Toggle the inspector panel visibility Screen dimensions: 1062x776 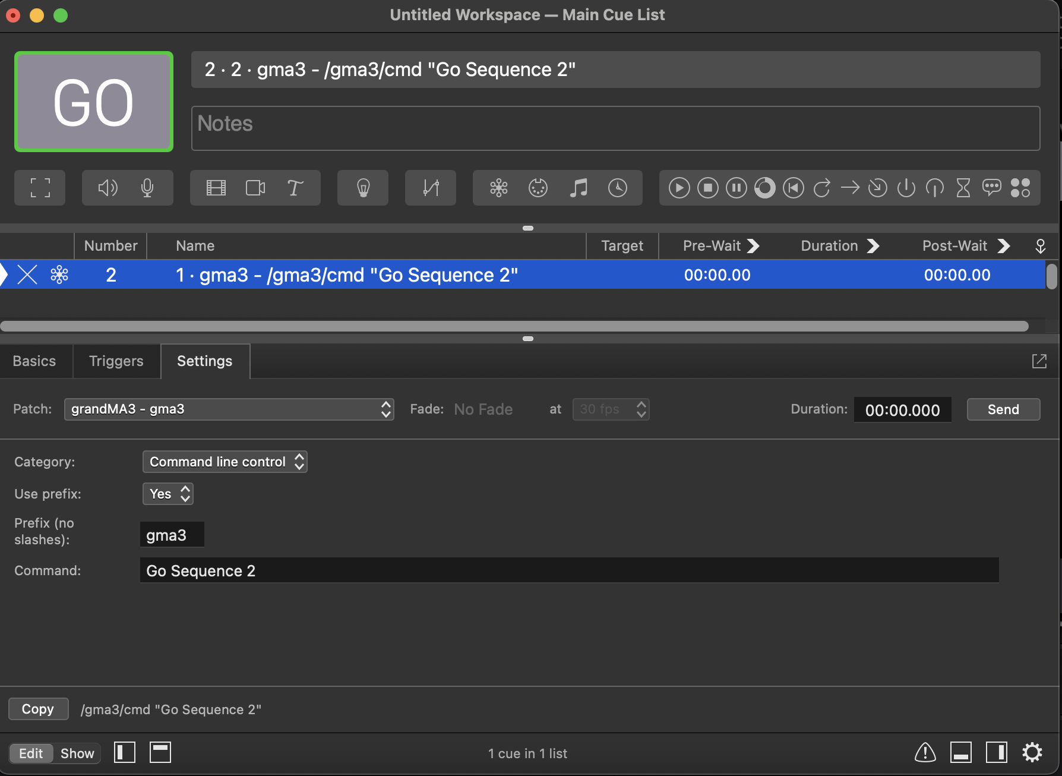[x=960, y=753]
